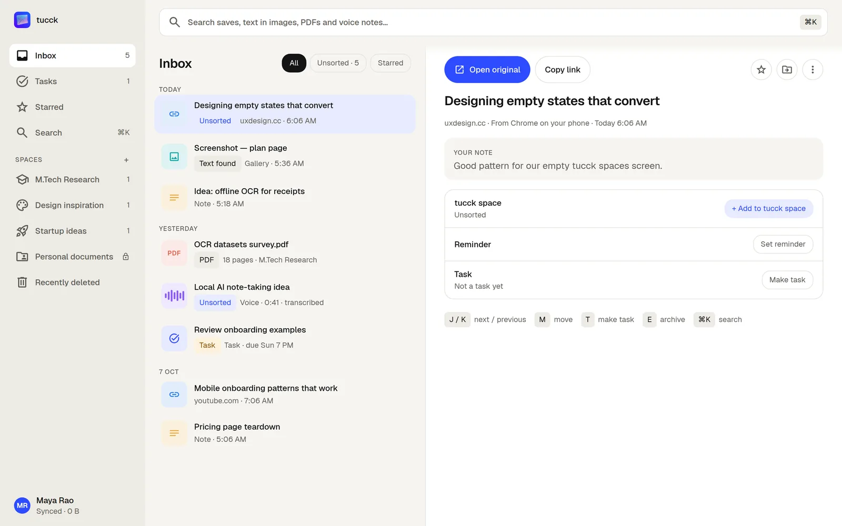Click the E archive shortcut key
842x526 pixels.
(x=649, y=320)
